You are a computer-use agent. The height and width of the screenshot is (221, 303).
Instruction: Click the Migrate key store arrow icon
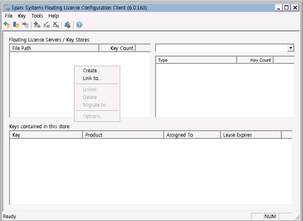(x=25, y=25)
